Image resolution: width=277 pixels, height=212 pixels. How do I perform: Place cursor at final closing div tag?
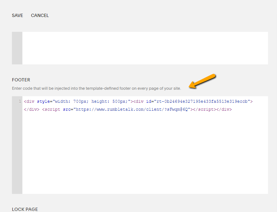pyautogui.click(x=224, y=109)
